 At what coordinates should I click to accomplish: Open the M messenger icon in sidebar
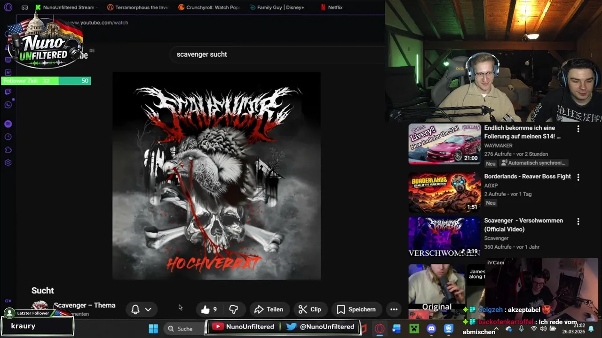pos(8,72)
